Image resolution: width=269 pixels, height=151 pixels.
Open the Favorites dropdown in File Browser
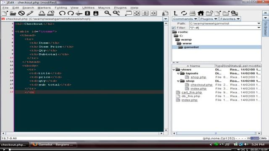[230, 19]
